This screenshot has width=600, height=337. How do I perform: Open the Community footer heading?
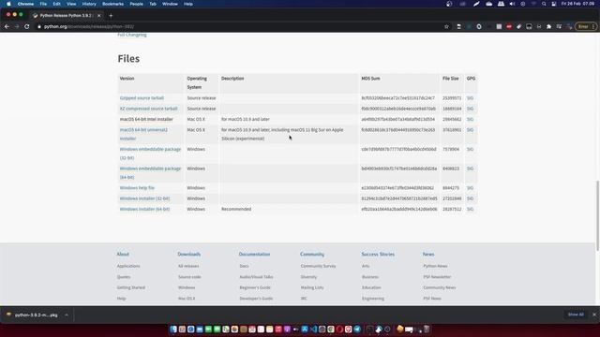click(x=312, y=254)
